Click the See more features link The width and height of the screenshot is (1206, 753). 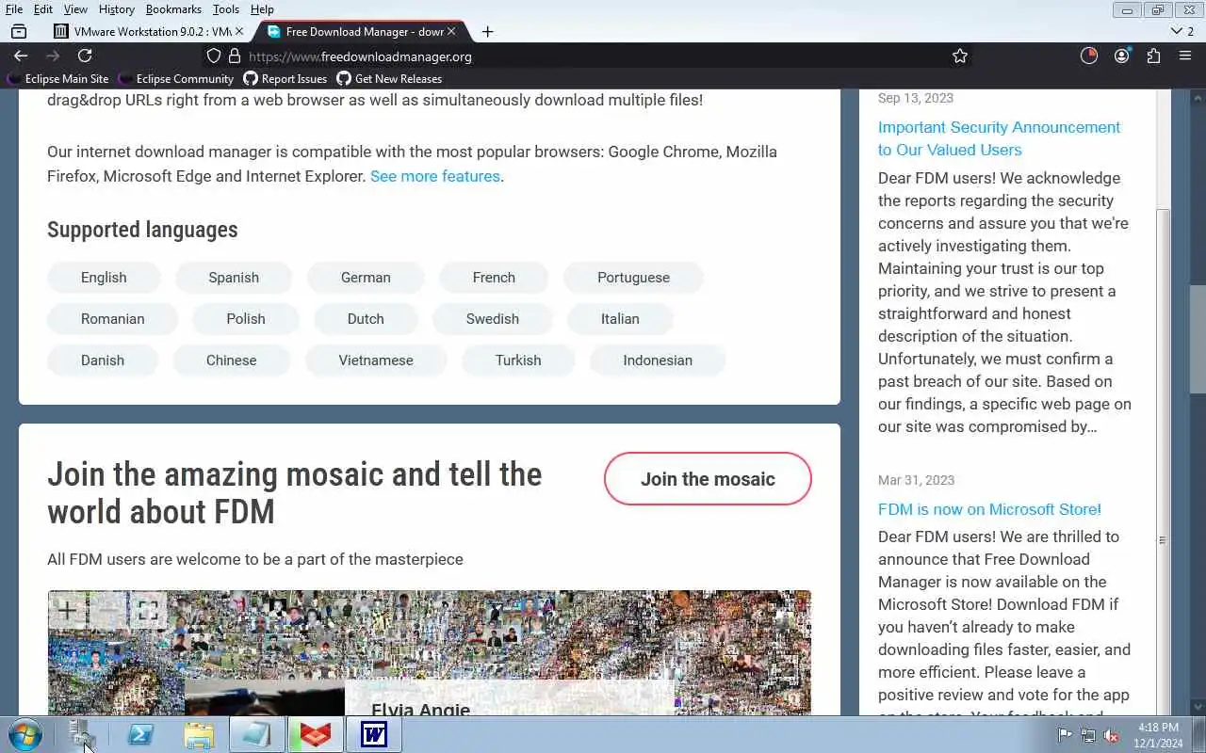pos(435,176)
